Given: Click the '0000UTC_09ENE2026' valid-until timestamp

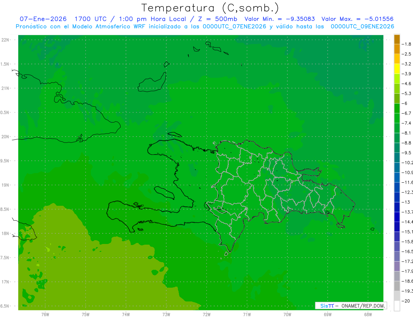Looking at the screenshot, I should tap(362, 26).
